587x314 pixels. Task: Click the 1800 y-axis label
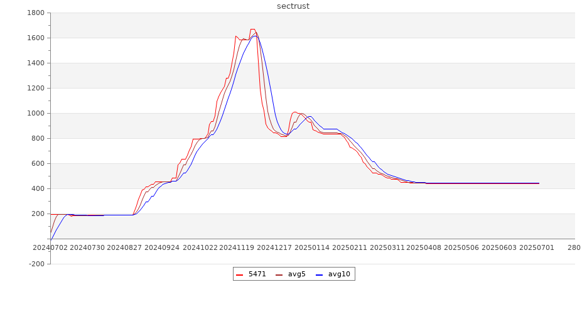click(36, 13)
